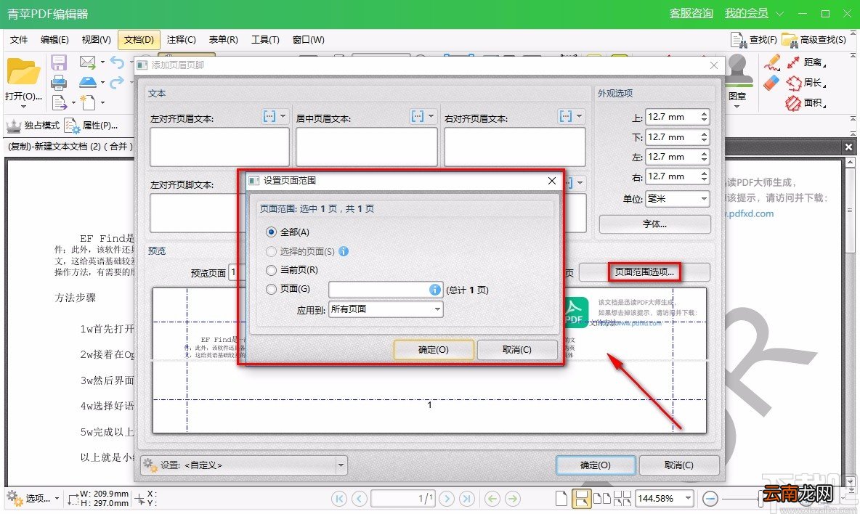
Task: Click 确定(O) in header footer dialog
Action: pos(595,465)
